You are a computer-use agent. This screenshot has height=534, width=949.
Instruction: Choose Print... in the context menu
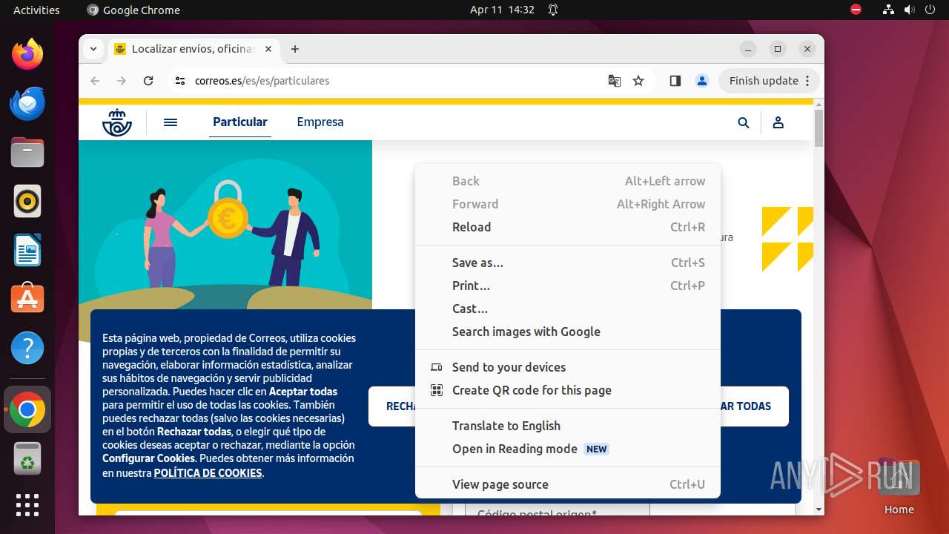coord(568,286)
